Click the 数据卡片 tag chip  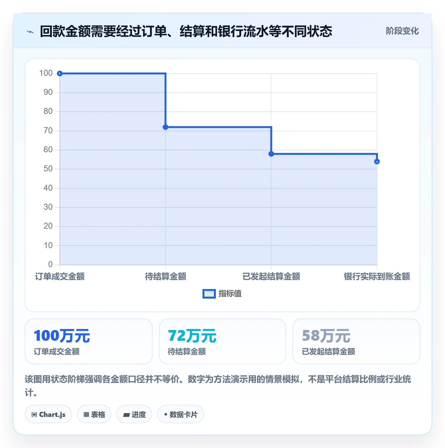click(181, 414)
